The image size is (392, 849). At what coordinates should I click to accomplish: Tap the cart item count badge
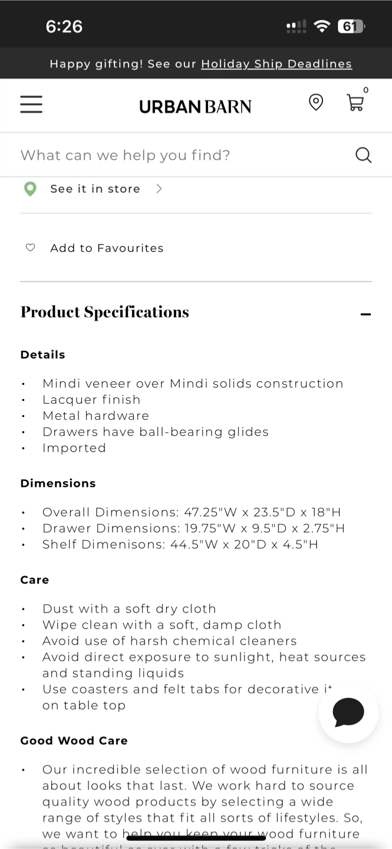point(366,90)
